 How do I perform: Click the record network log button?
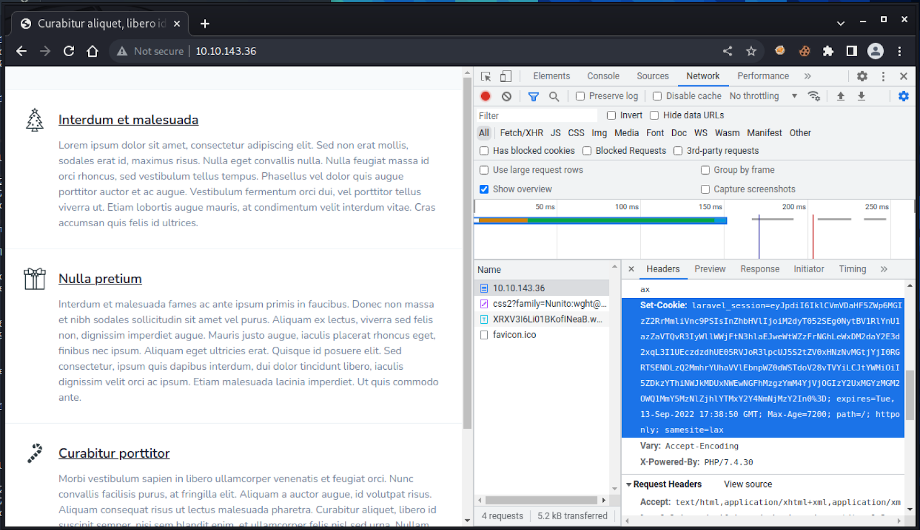click(x=485, y=96)
